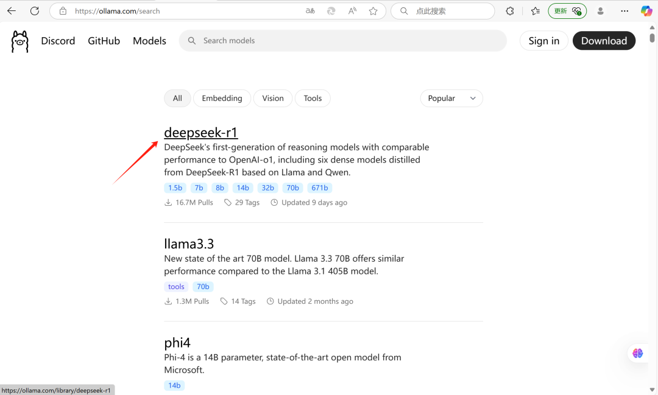Click the 70b tag under deepseek-r1
Viewport: 658px width, 395px height.
[x=292, y=188]
